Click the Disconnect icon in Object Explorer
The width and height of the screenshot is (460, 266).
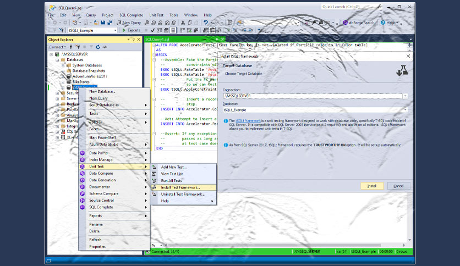[x=78, y=47]
